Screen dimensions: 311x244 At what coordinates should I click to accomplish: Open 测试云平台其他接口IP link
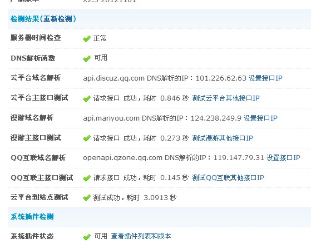pos(226,98)
